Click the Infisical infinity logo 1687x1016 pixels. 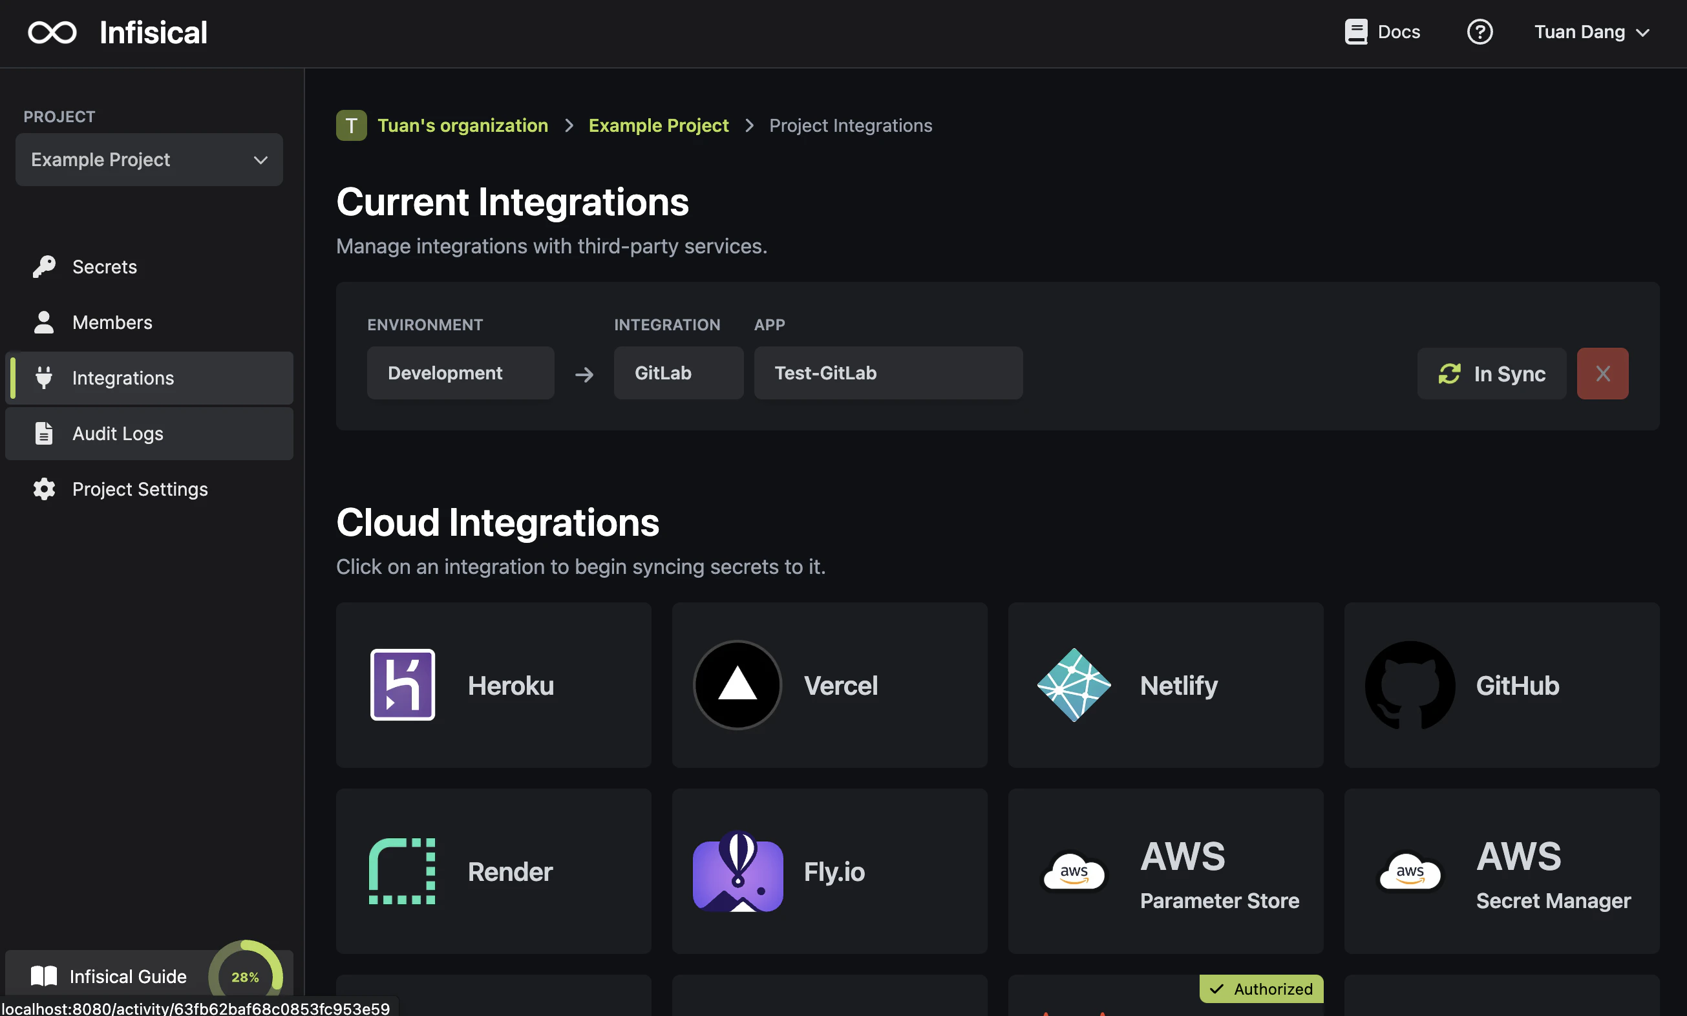coord(52,32)
